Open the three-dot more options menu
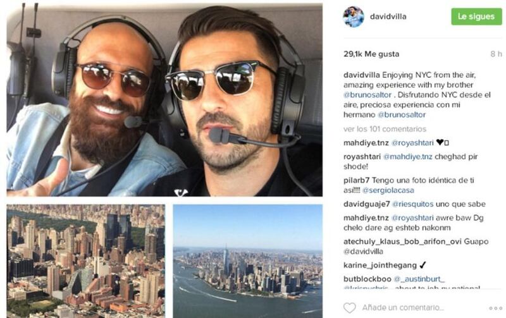This screenshot has width=506, height=318. coord(496,309)
